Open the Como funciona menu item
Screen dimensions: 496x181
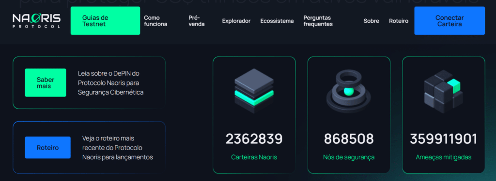(155, 21)
